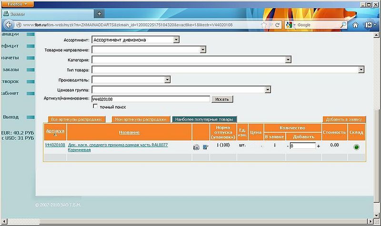Click the bookmark star in address bar
Image resolution: width=381 pixels, height=226 pixels.
click(263, 25)
